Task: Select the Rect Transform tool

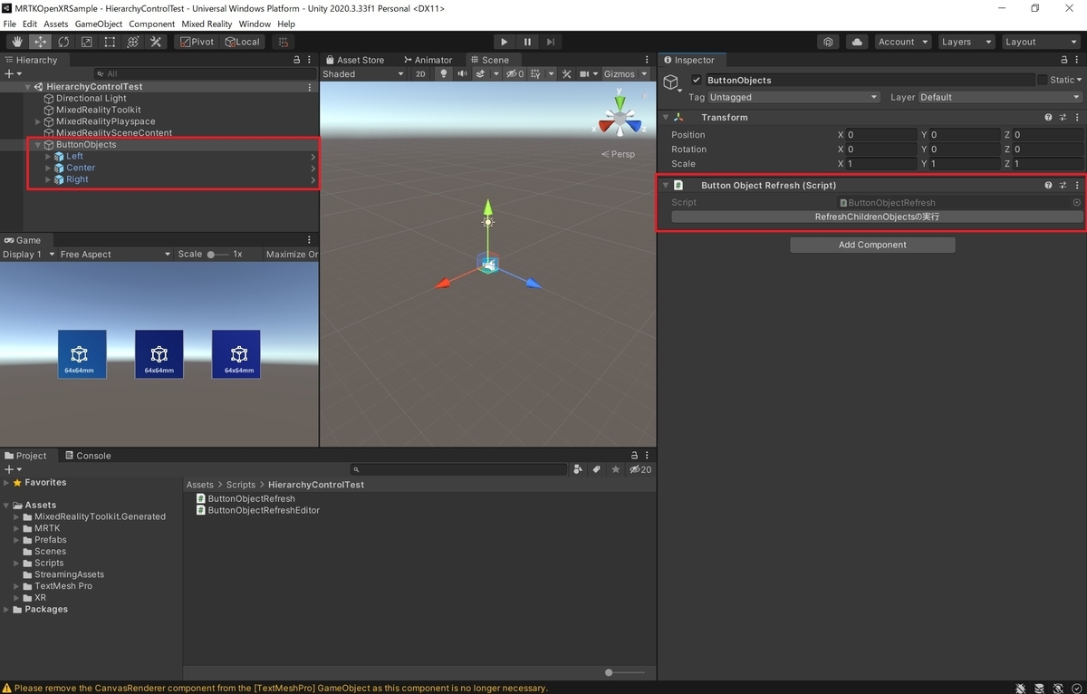Action: pos(110,42)
